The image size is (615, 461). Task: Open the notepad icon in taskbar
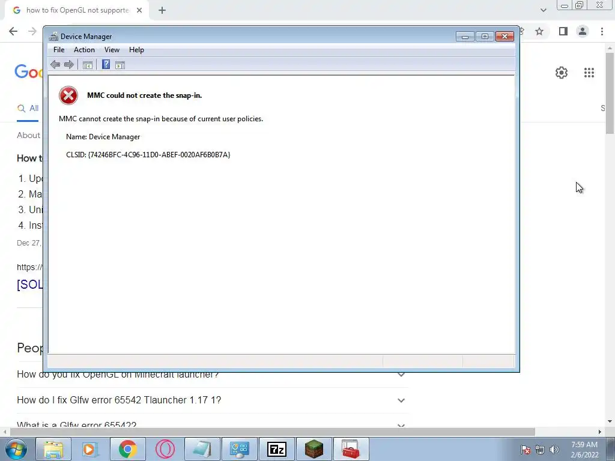(202, 449)
